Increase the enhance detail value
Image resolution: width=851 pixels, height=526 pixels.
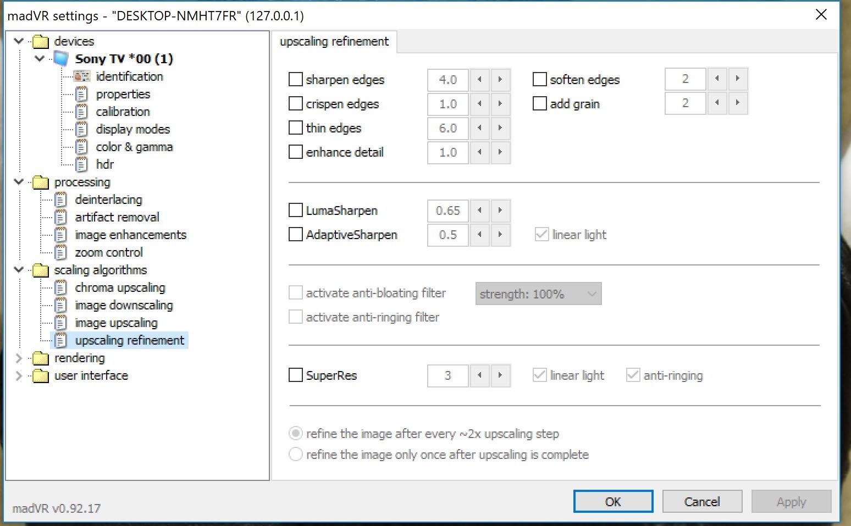pyautogui.click(x=500, y=152)
